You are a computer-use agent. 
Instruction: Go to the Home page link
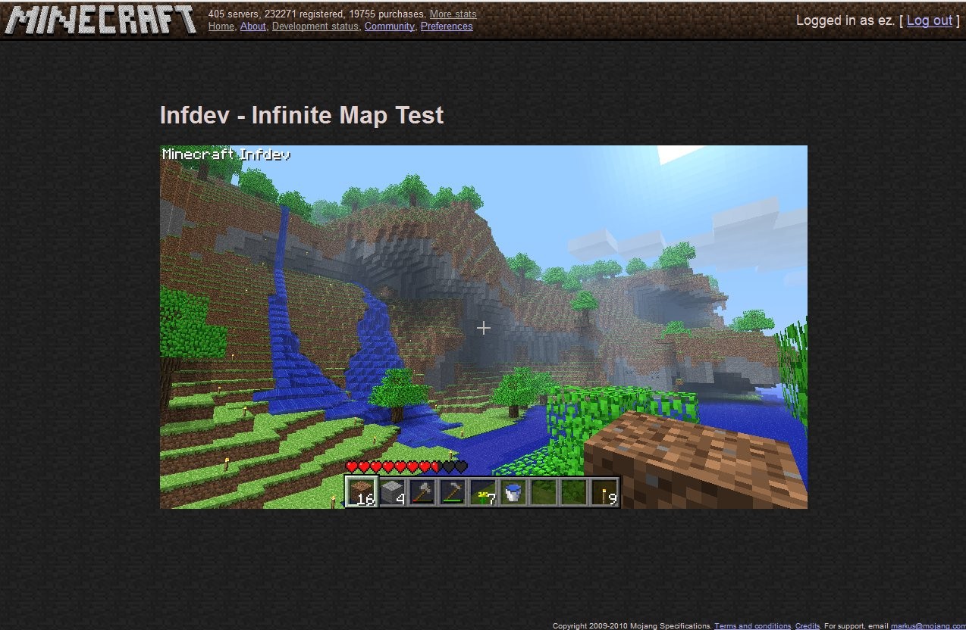(221, 26)
